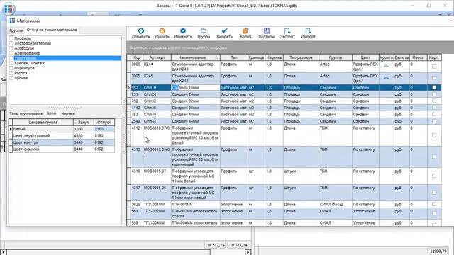Toggle the Карт. checkbox for the K244 row
This screenshot has height=255, width=454.
coord(434,67)
